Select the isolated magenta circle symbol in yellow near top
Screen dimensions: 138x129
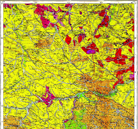[x=81, y=13]
